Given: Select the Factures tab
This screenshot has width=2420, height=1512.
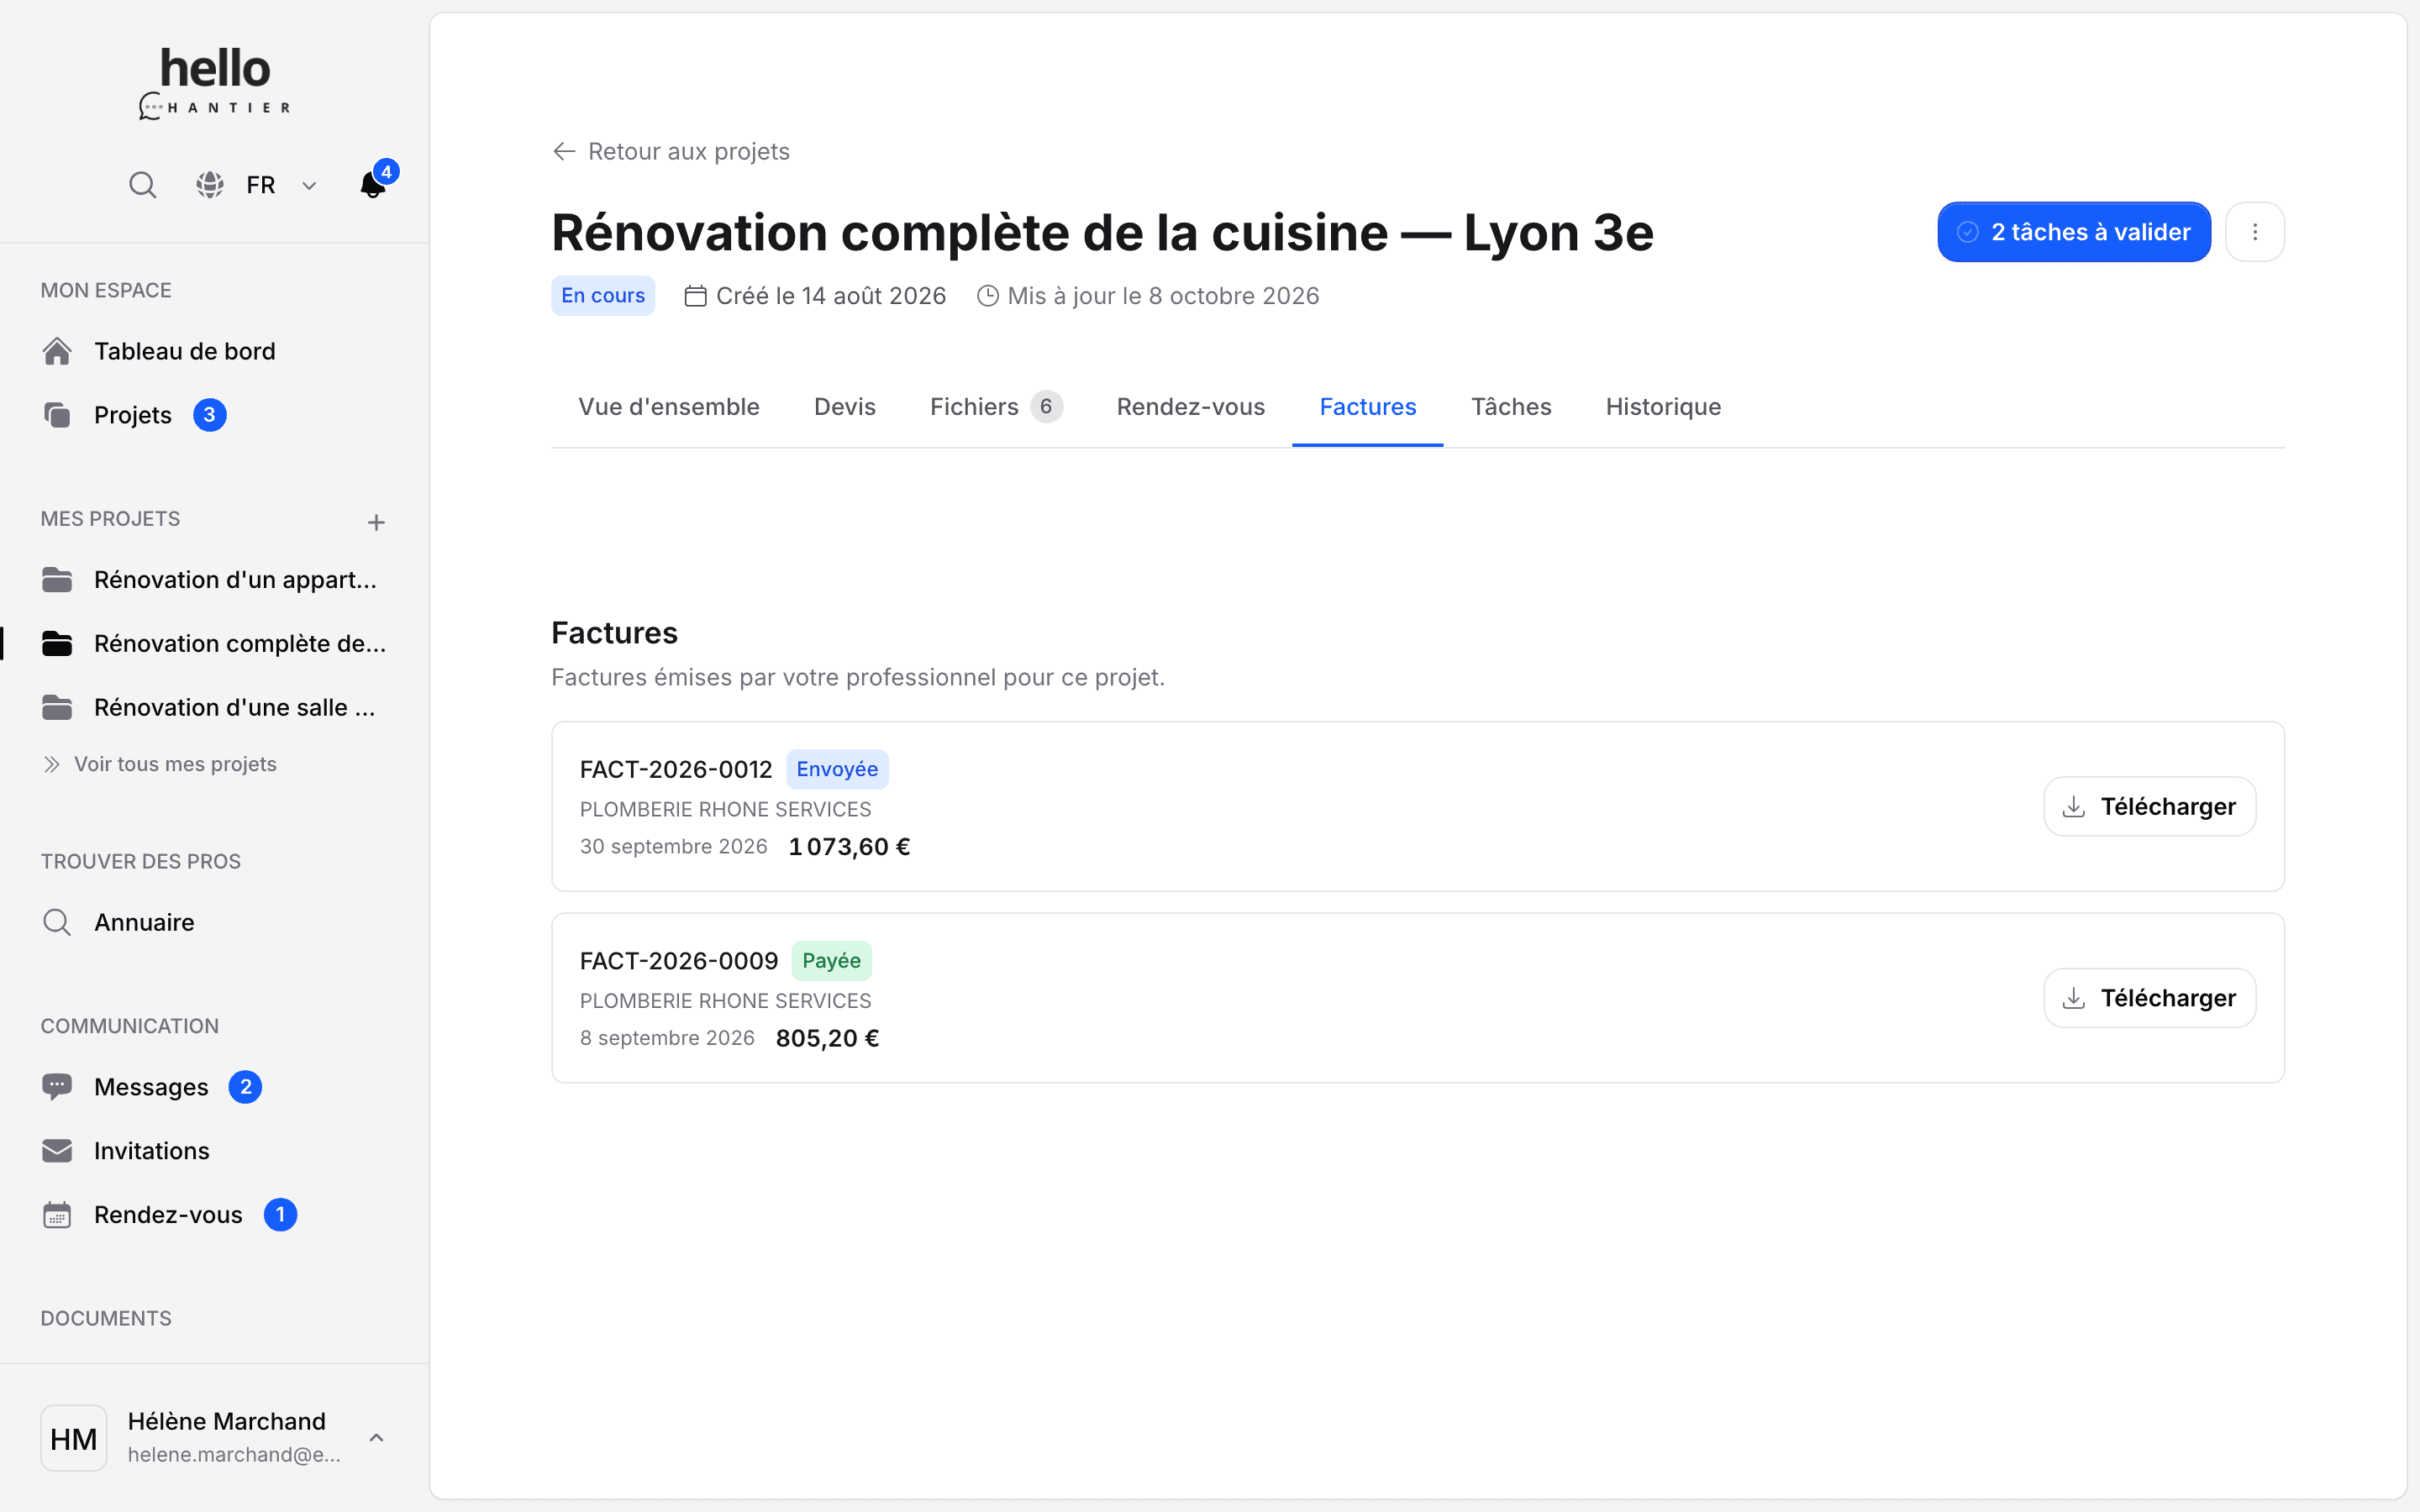Looking at the screenshot, I should point(1368,407).
